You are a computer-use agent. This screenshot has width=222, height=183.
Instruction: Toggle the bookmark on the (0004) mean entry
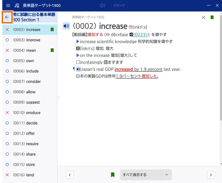52,50
